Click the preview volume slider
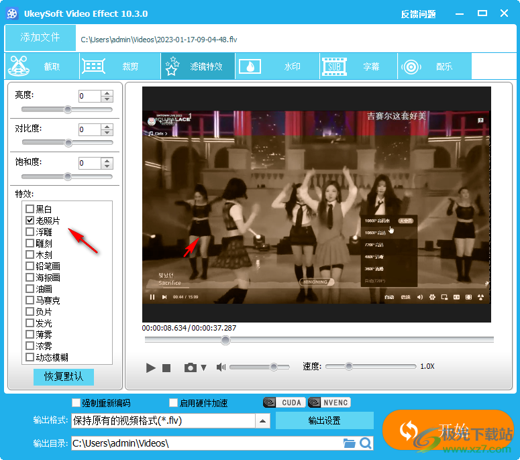520x460 pixels. point(260,367)
